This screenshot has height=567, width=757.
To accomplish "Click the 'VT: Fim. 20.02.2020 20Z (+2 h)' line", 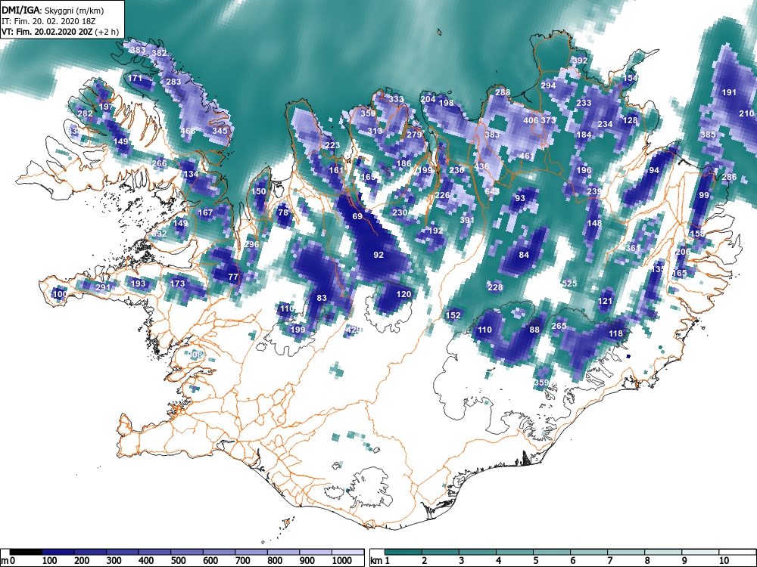I will (60, 32).
